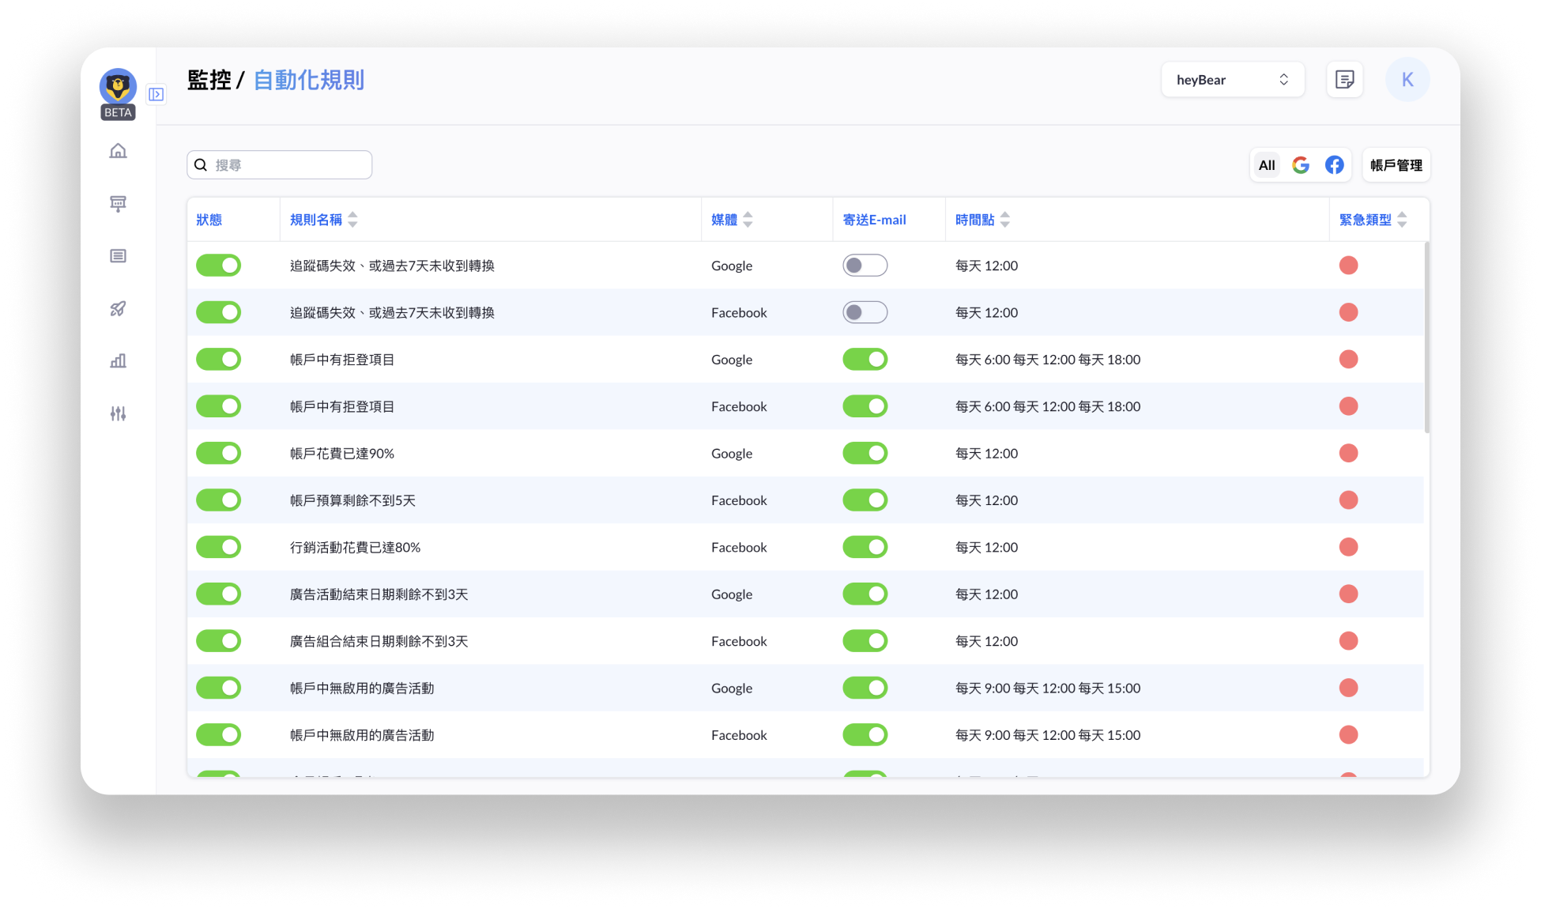Image resolution: width=1541 pixels, height=909 pixels.
Task: Filter rules by Facebook icon
Action: point(1335,165)
